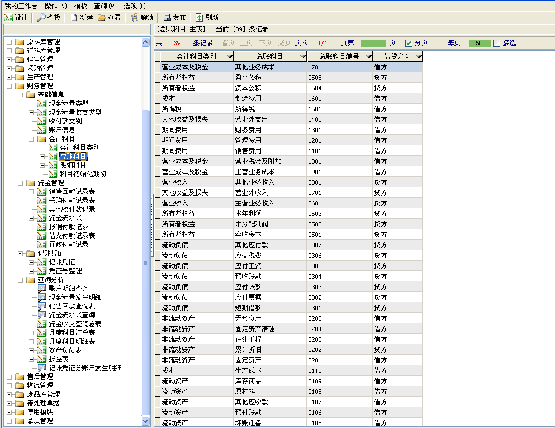555x428 pixels.
Task: Open the 查询(V) menu
Action: [105, 6]
